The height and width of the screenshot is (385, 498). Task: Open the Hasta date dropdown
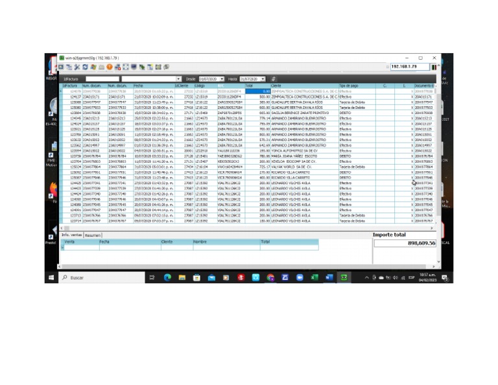tap(263, 78)
